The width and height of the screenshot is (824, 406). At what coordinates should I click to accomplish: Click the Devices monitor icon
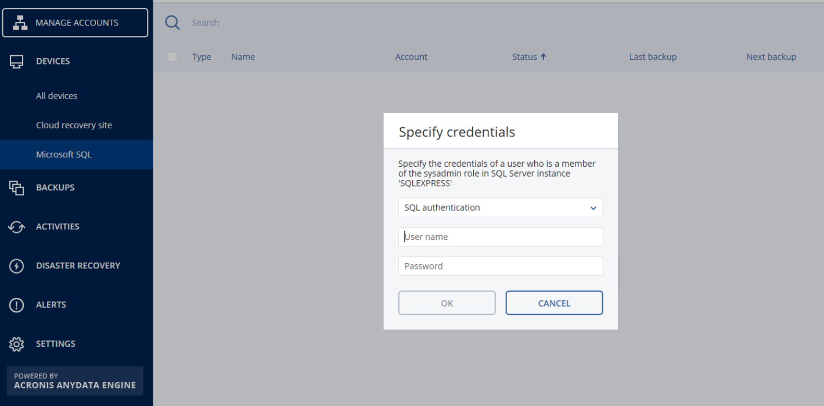[x=16, y=61]
